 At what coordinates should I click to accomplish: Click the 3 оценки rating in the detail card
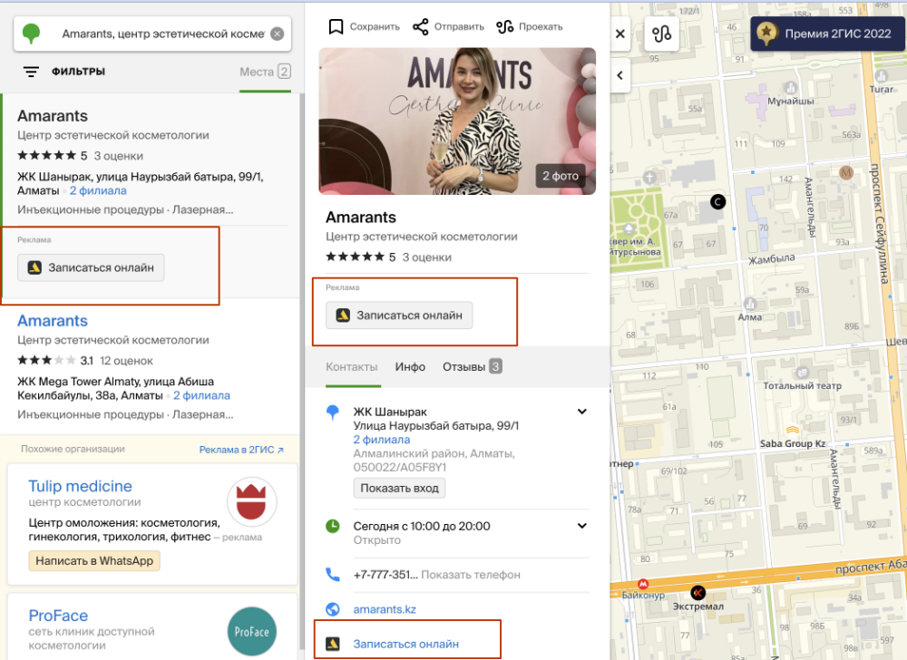point(427,257)
